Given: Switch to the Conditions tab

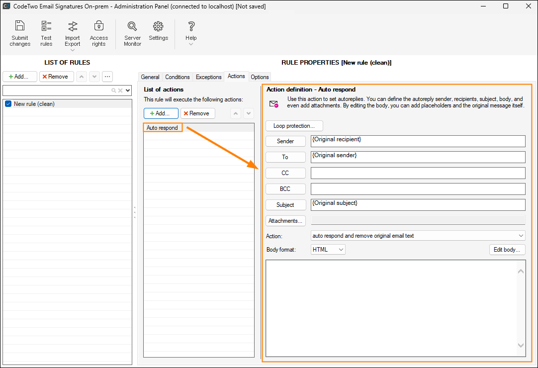Looking at the screenshot, I should pyautogui.click(x=178, y=77).
